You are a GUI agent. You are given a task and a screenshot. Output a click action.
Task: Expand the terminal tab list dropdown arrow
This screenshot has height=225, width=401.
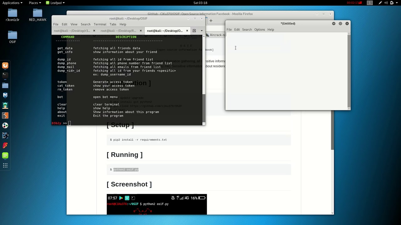201,31
